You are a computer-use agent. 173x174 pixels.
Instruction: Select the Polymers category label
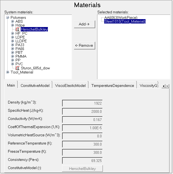(x=18, y=17)
